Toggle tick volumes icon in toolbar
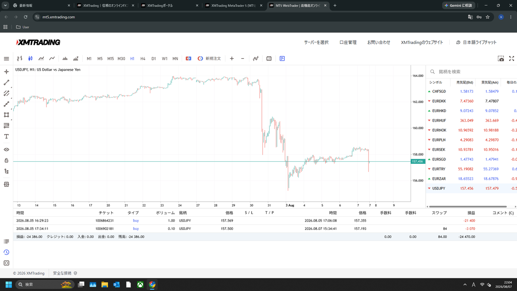This screenshot has height=291, width=517. [65, 59]
